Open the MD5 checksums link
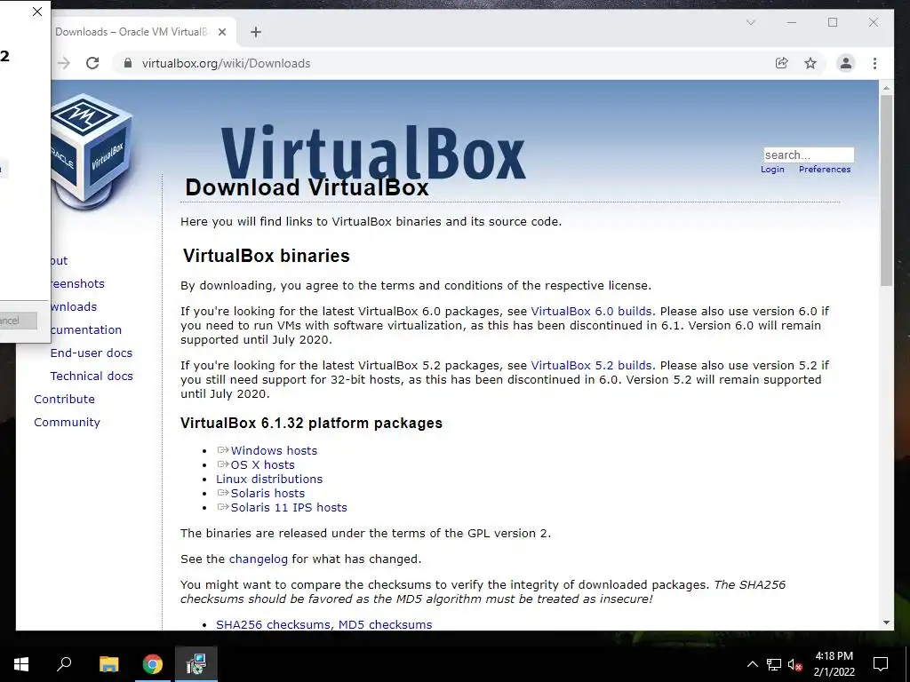910x682 pixels. [x=386, y=624]
